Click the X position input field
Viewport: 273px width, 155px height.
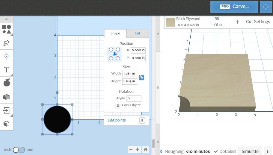(138, 50)
